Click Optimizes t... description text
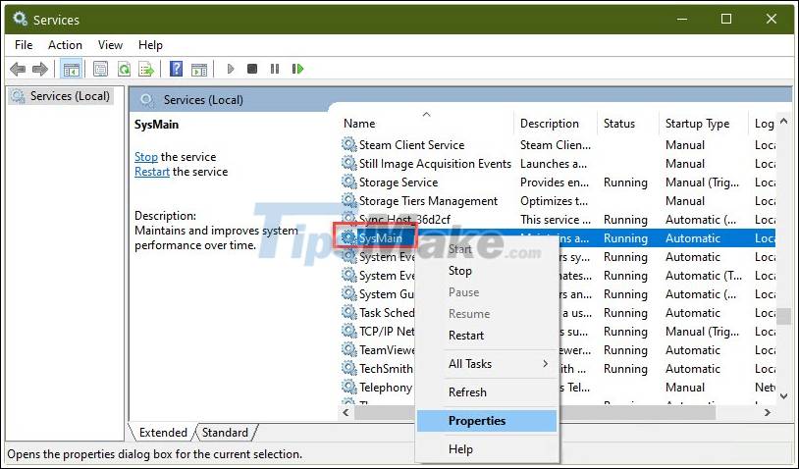 coord(554,200)
